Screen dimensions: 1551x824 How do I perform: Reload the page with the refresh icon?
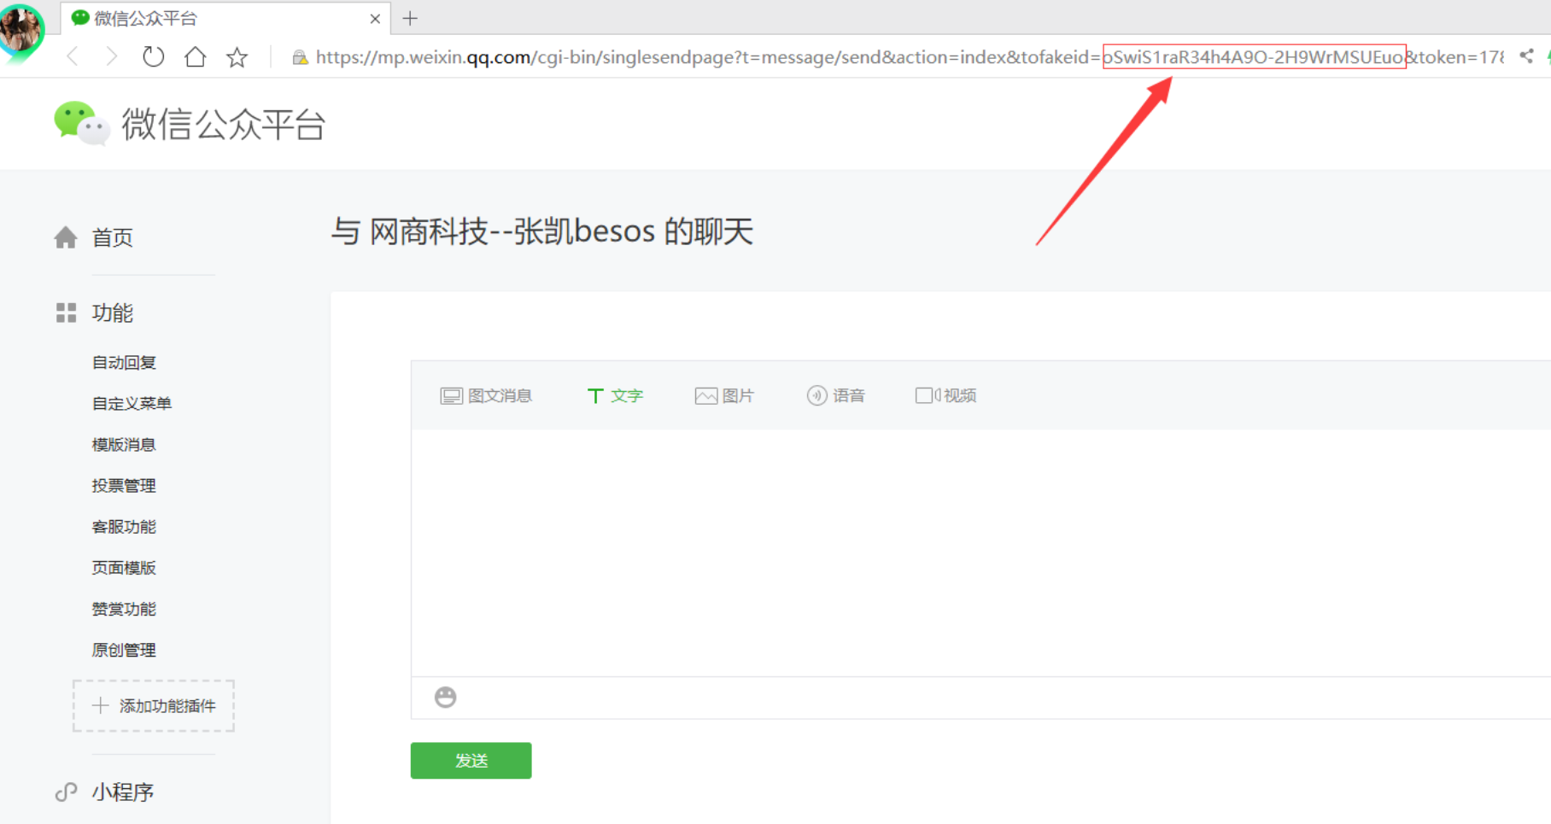tap(153, 57)
